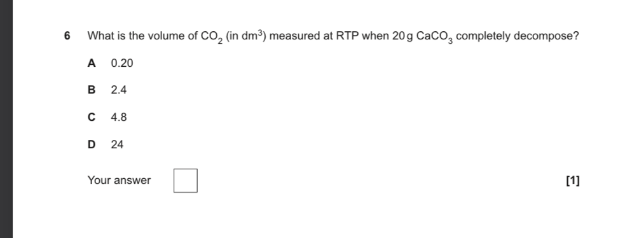Click the word RTP in the question
Screen dimensions: 618x238
pyautogui.click(x=347, y=36)
